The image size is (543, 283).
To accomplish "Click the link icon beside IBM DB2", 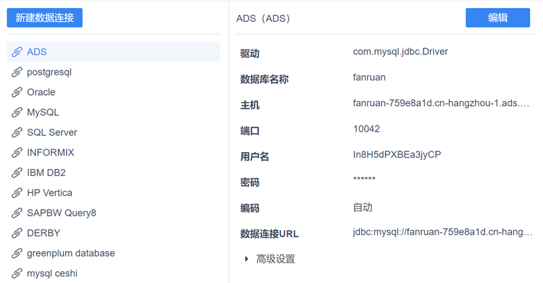I will (17, 173).
